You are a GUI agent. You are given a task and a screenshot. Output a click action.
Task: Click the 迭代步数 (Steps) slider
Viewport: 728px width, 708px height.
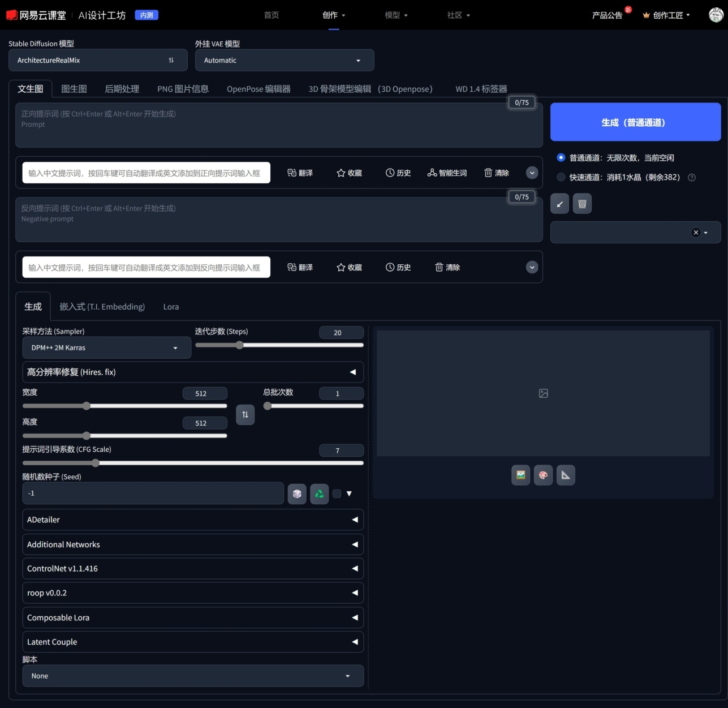click(279, 345)
